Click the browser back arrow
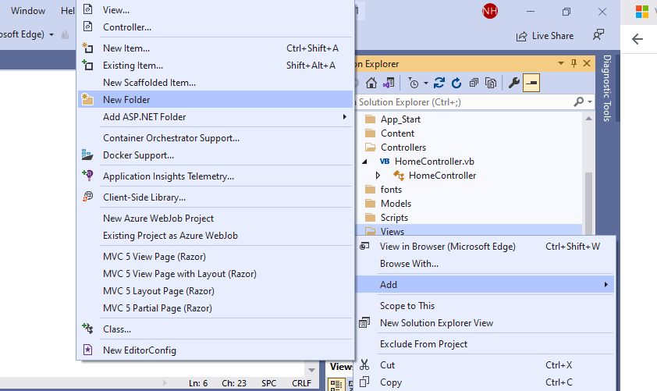The image size is (657, 391). point(637,39)
